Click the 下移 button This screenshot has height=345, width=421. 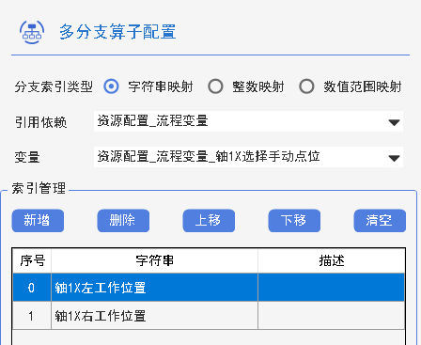click(x=294, y=221)
